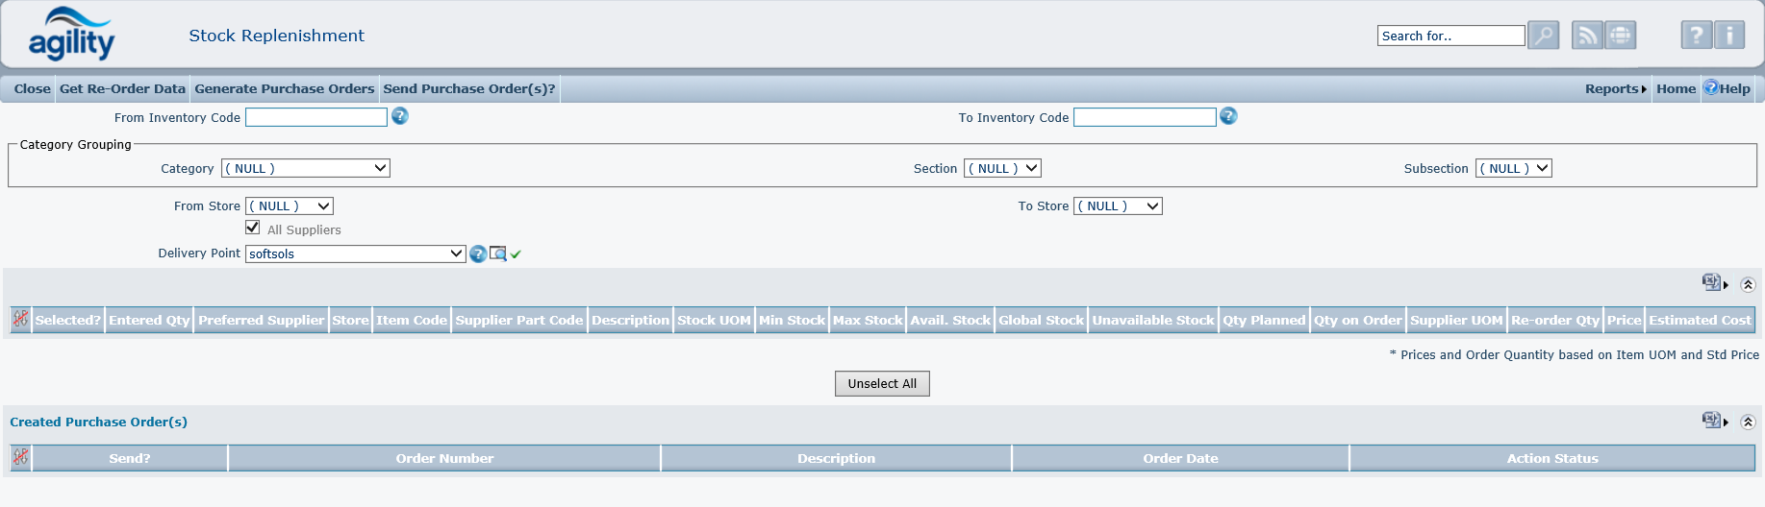Click into the Search for field
1765x507 pixels.
[1450, 36]
